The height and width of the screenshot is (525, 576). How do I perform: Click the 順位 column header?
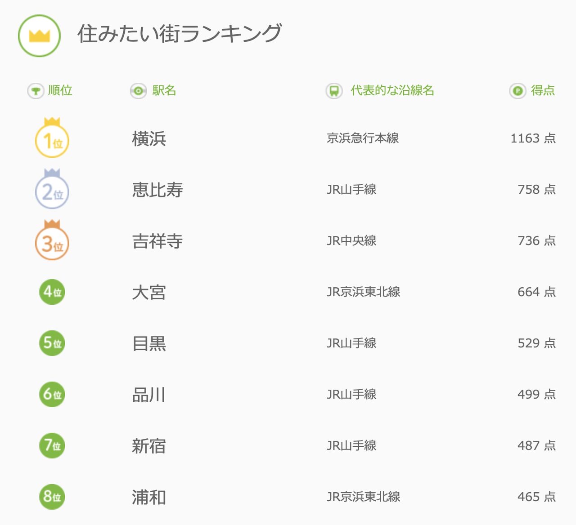(60, 90)
